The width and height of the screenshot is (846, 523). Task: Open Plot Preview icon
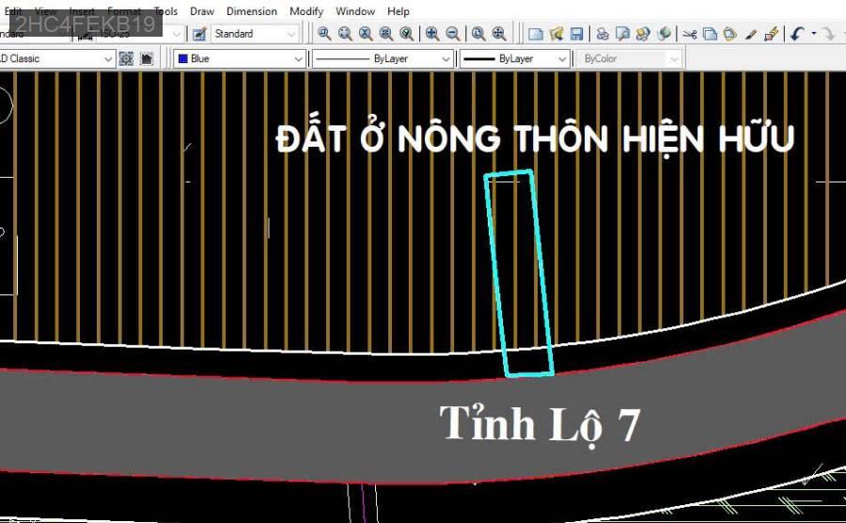[622, 34]
